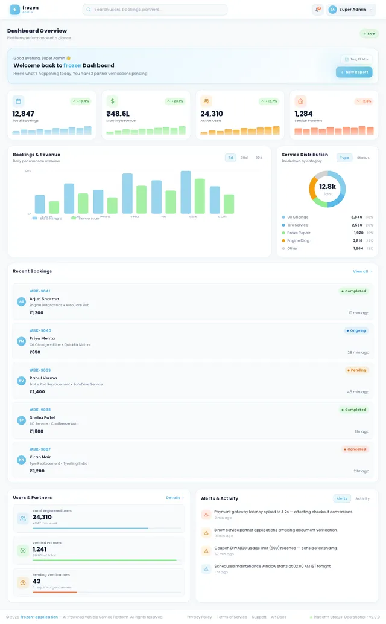Switch to the Activity tab
This screenshot has width=386, height=624.
(362, 498)
